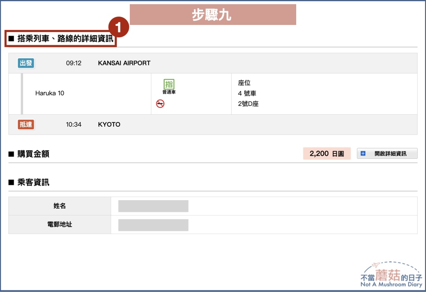Viewport: 426px width, 292px height.
Task: Click the KANSAI AIRPORT departure station
Action: [x=125, y=63]
